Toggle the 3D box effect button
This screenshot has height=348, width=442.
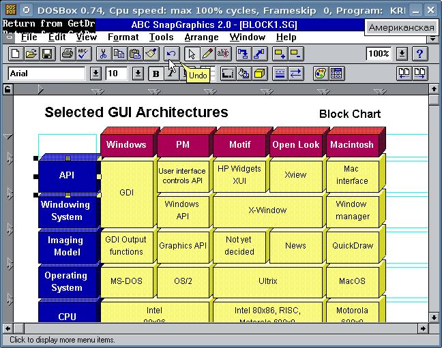click(260, 74)
